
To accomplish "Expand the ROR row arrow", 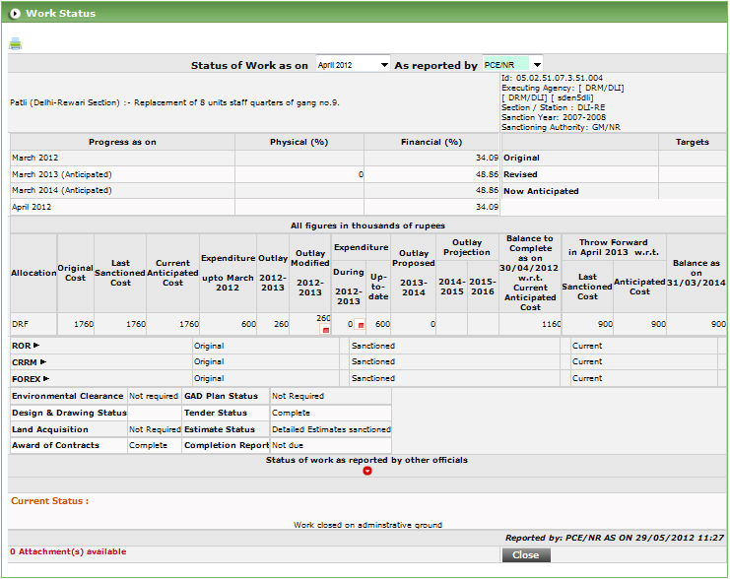I will coord(36,346).
